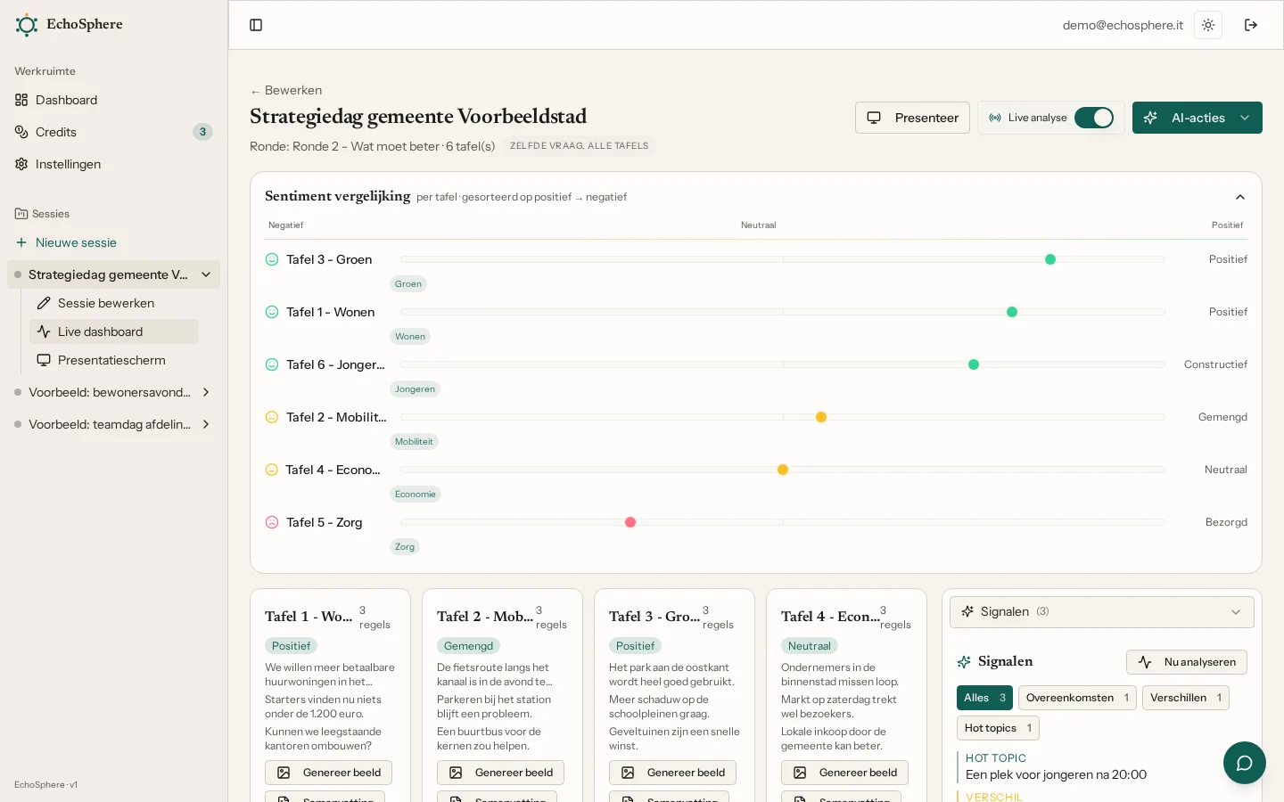The image size is (1284, 802).
Task: Generate image for Tafel 3 - Groen card
Action: tap(672, 773)
